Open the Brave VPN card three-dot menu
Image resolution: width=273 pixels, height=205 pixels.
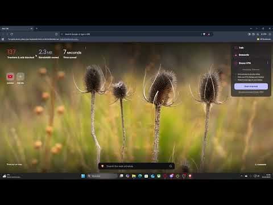point(268,63)
